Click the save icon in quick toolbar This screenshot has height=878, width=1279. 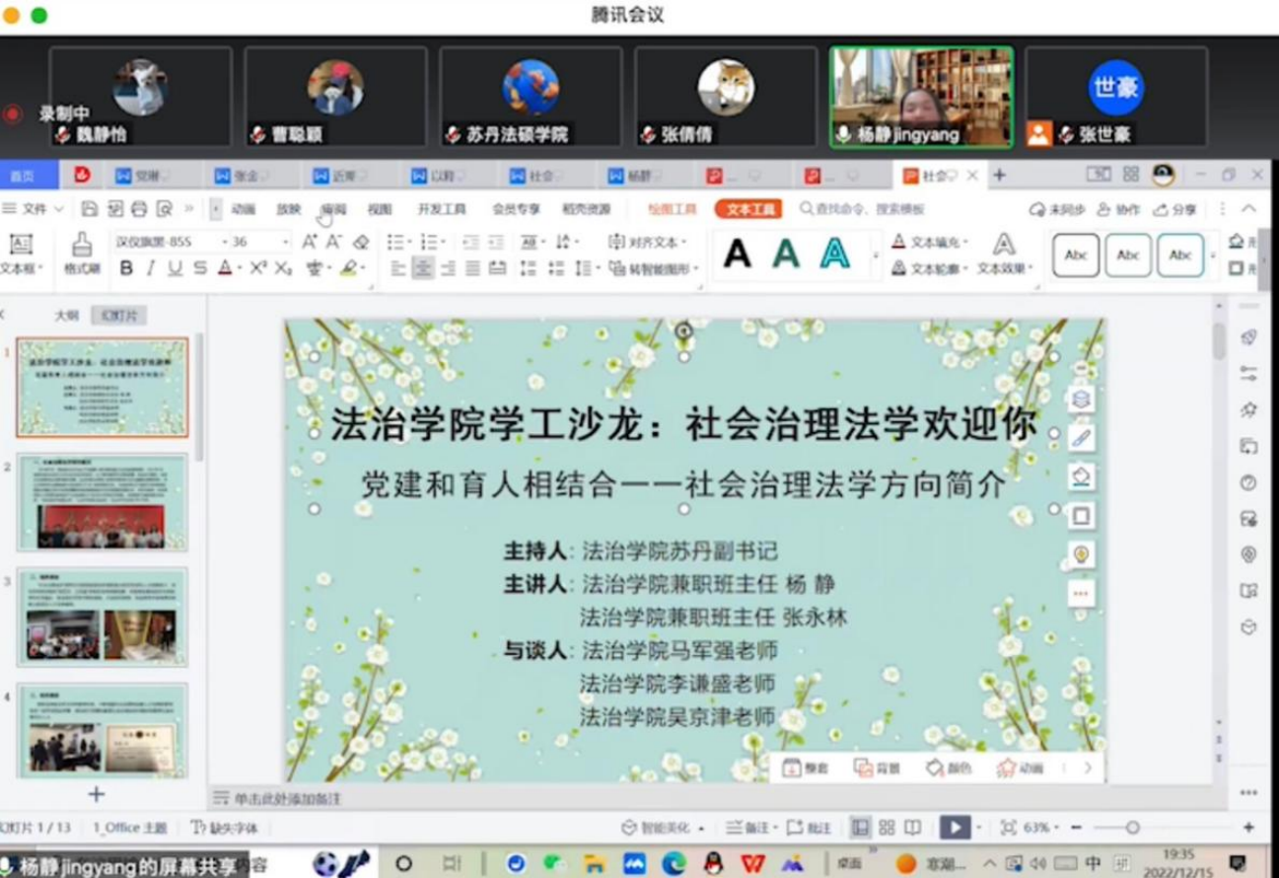[x=90, y=209]
